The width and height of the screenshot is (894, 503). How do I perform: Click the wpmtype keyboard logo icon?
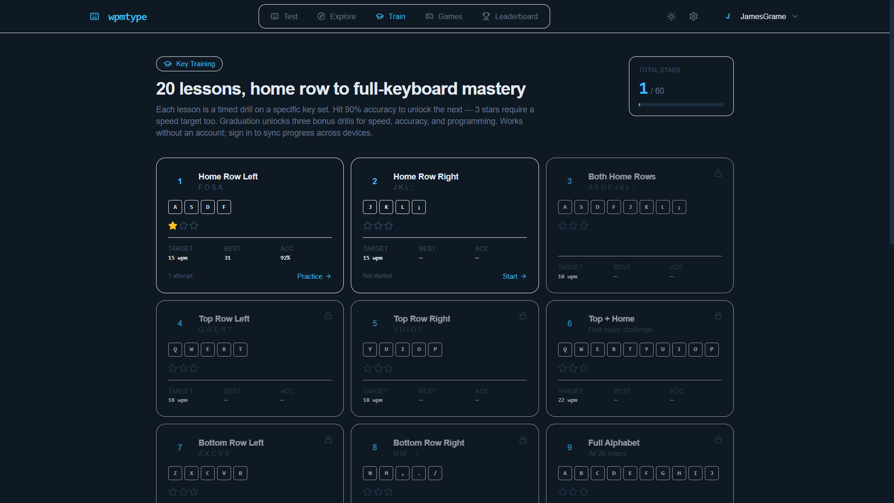click(95, 16)
